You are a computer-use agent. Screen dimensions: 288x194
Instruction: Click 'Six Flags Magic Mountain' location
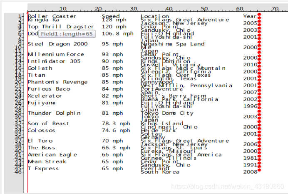click(183, 68)
